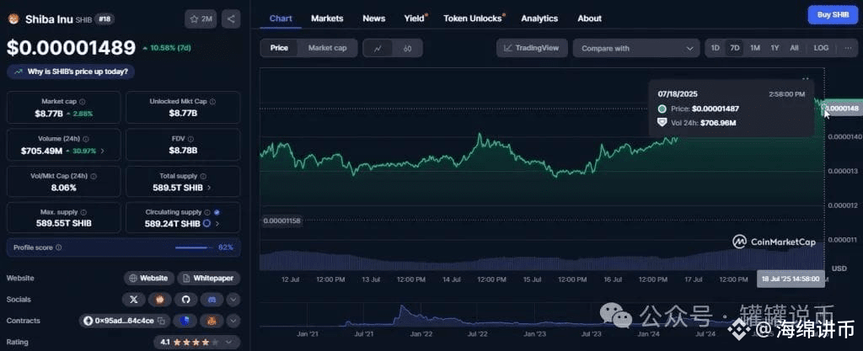Click the 0x95ad...64c4ce contract pill

click(x=125, y=321)
